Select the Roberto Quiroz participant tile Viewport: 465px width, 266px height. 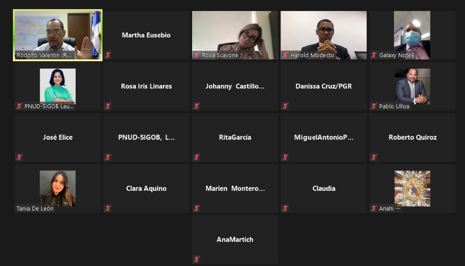click(x=412, y=137)
